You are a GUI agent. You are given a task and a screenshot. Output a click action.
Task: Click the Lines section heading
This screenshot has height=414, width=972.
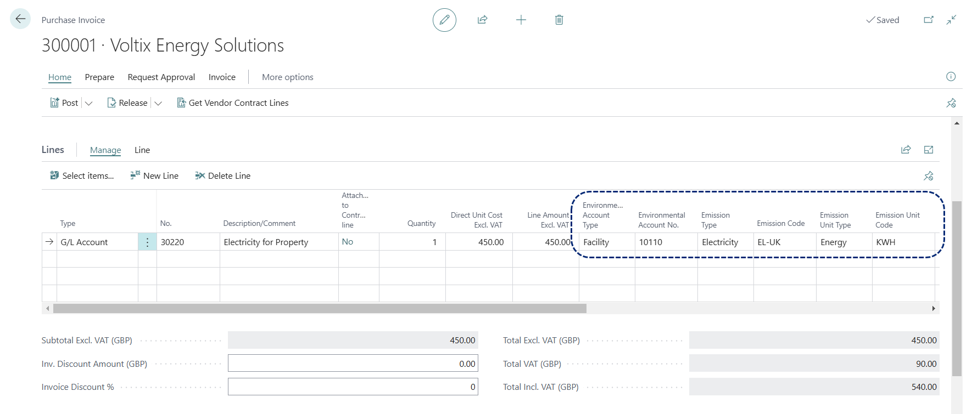(53, 150)
